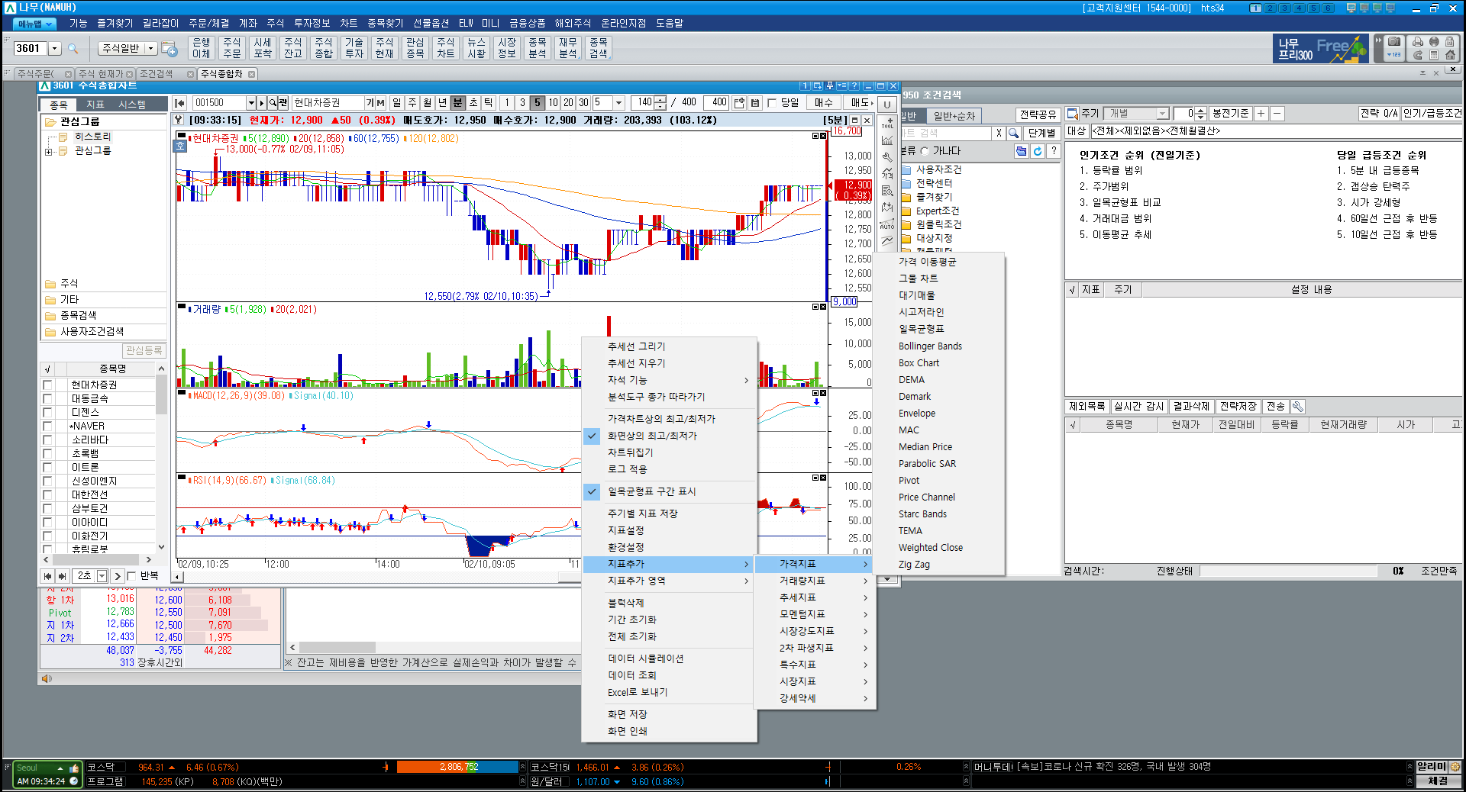The image size is (1466, 792).
Task: Click the AUTO trendline icon in chart side toolbar
Action: click(x=887, y=224)
